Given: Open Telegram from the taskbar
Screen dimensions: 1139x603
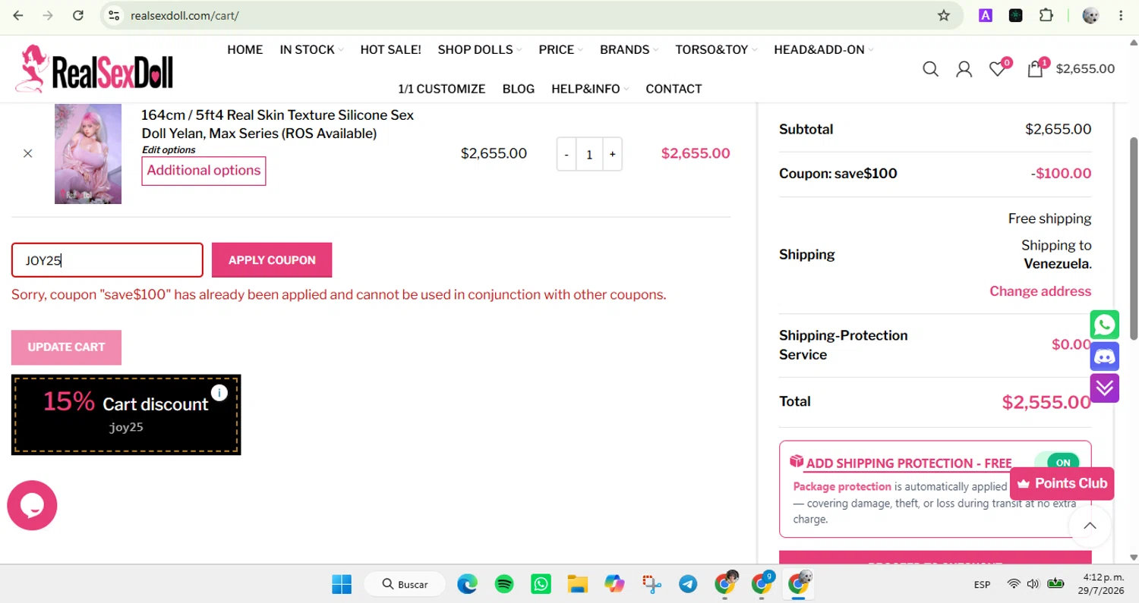Looking at the screenshot, I should (x=688, y=584).
